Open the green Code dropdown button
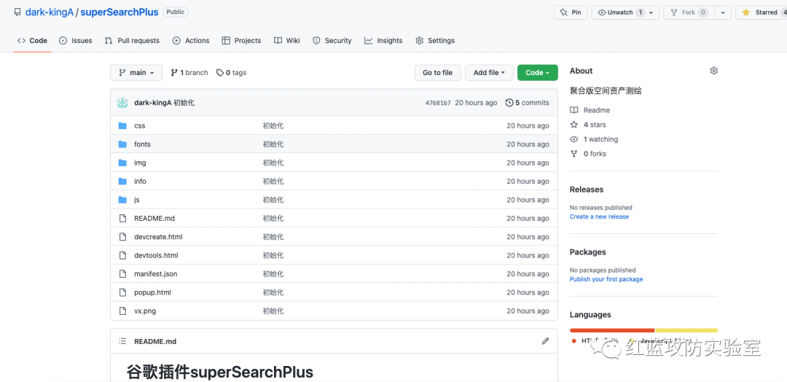Image resolution: width=787 pixels, height=382 pixels. (538, 73)
